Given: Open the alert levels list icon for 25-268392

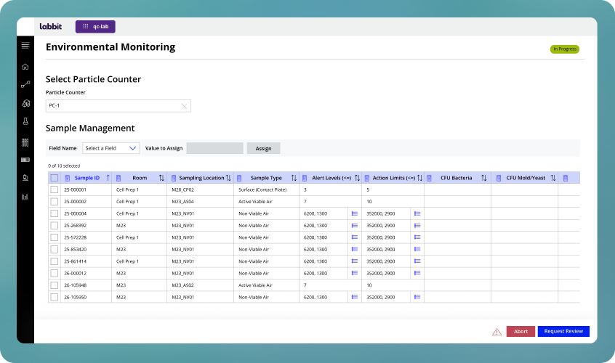Looking at the screenshot, I should [x=355, y=226].
